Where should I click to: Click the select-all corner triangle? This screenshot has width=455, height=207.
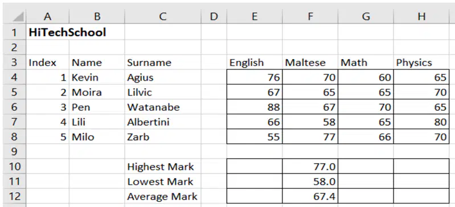[14, 16]
